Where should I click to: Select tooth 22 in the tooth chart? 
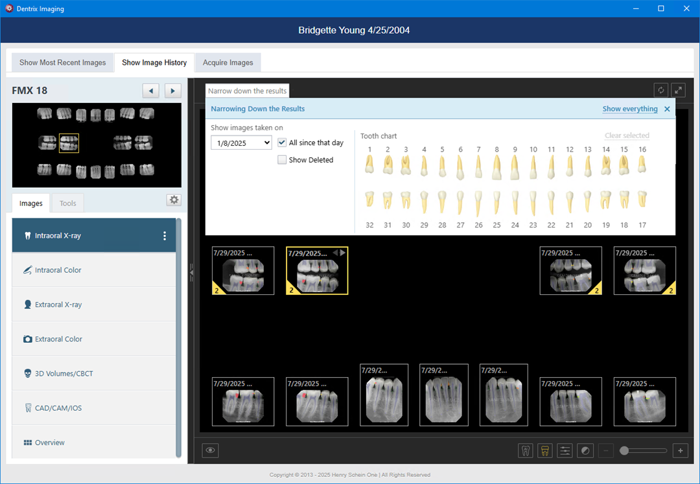click(x=552, y=203)
